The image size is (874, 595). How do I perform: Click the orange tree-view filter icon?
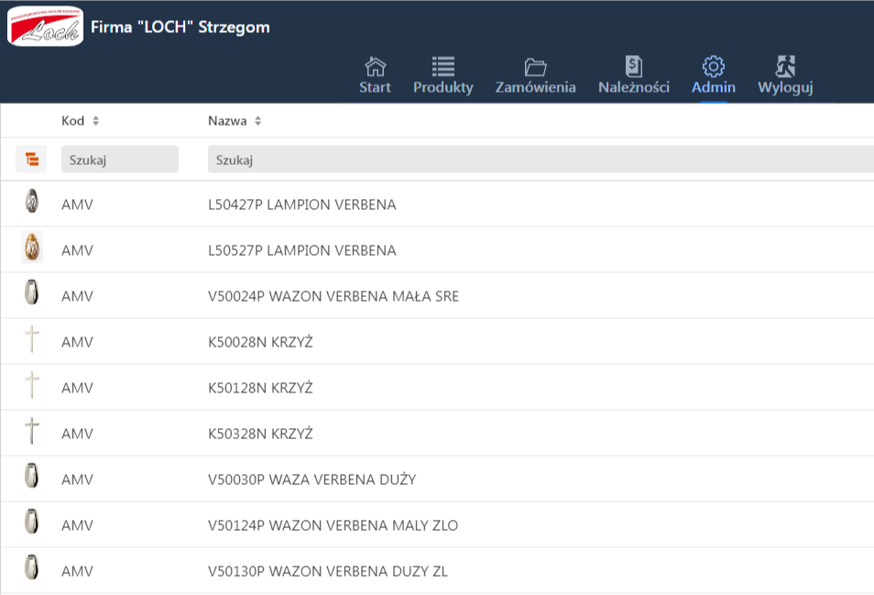(32, 160)
